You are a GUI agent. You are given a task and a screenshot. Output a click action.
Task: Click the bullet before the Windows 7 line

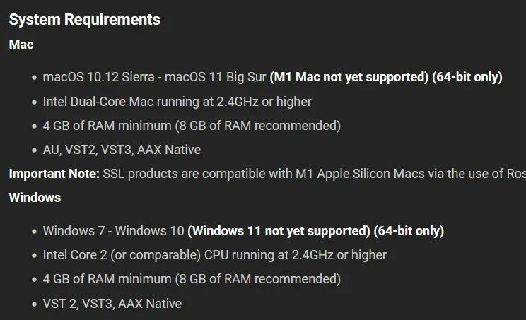34,232
